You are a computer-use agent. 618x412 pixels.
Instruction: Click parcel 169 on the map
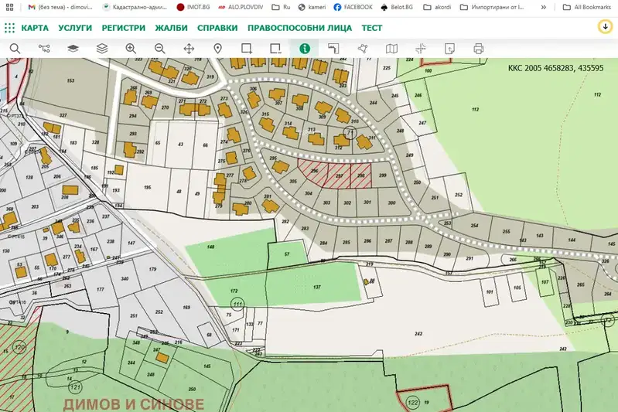[186, 307]
